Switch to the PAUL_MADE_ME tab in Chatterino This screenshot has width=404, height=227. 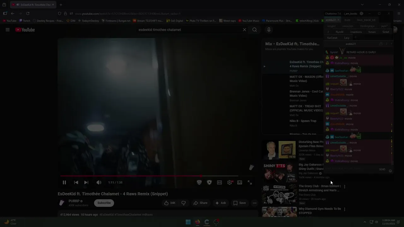(x=366, y=20)
